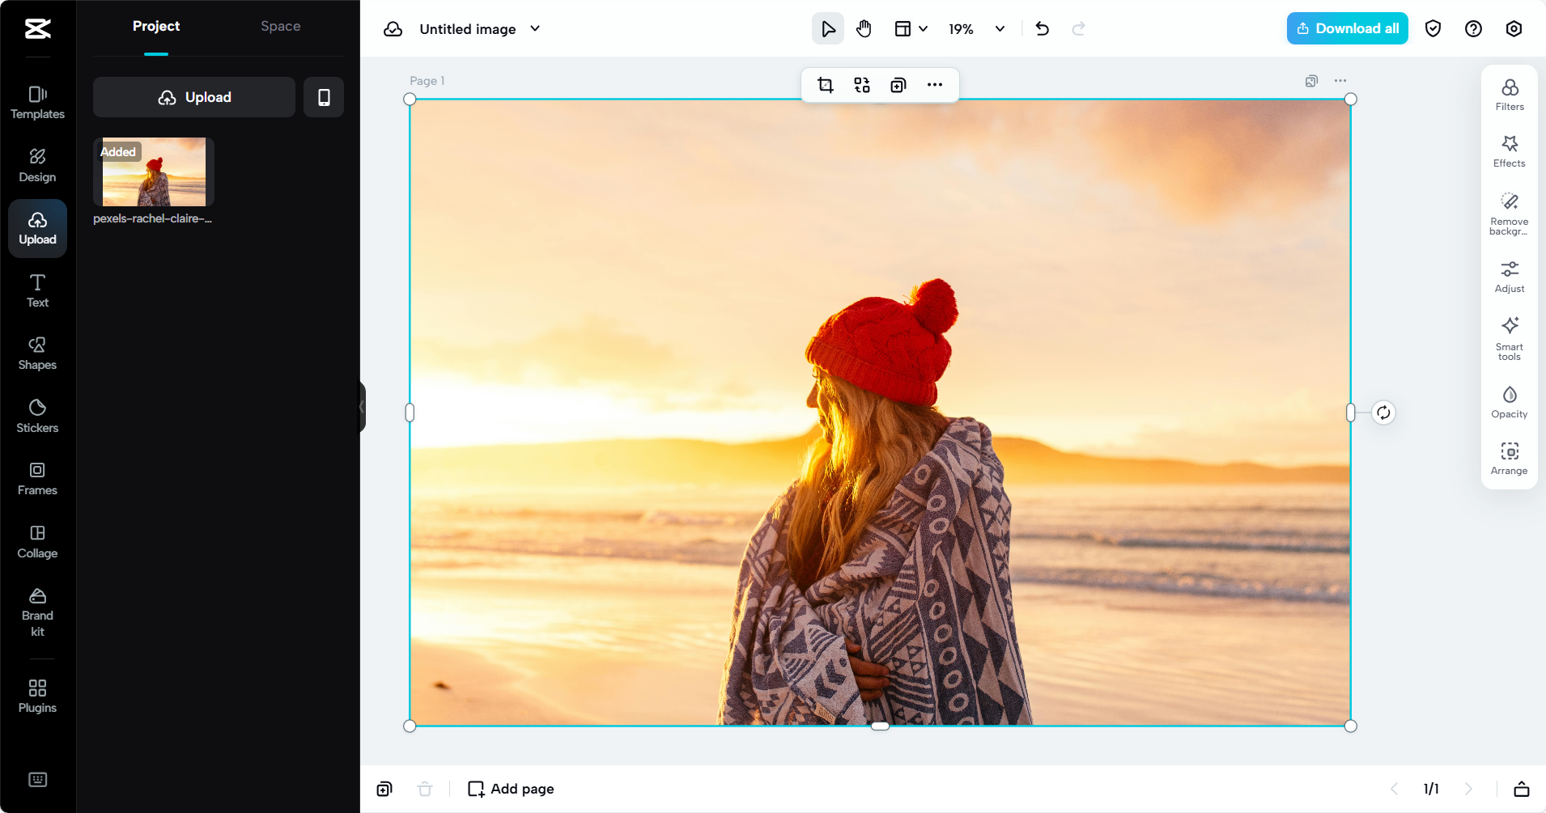
Task: Open Smart tools panel
Action: (1509, 337)
